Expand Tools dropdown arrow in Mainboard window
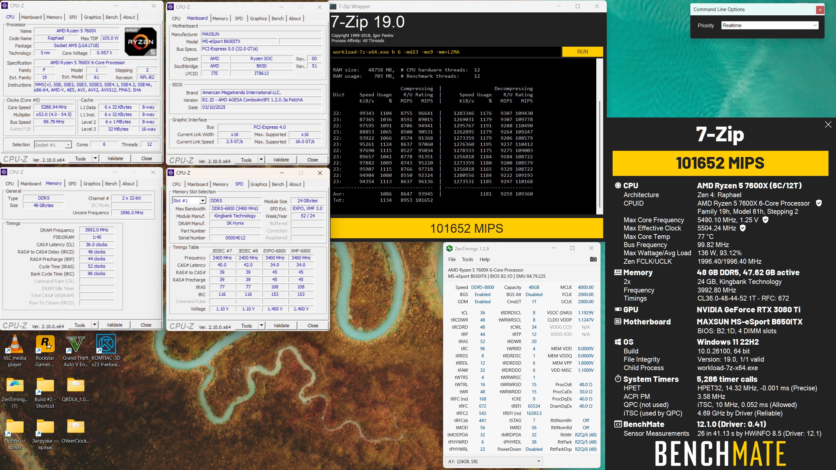 click(x=261, y=160)
